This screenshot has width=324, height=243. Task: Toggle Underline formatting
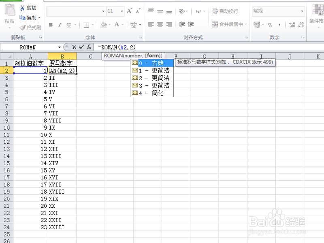[69, 25]
